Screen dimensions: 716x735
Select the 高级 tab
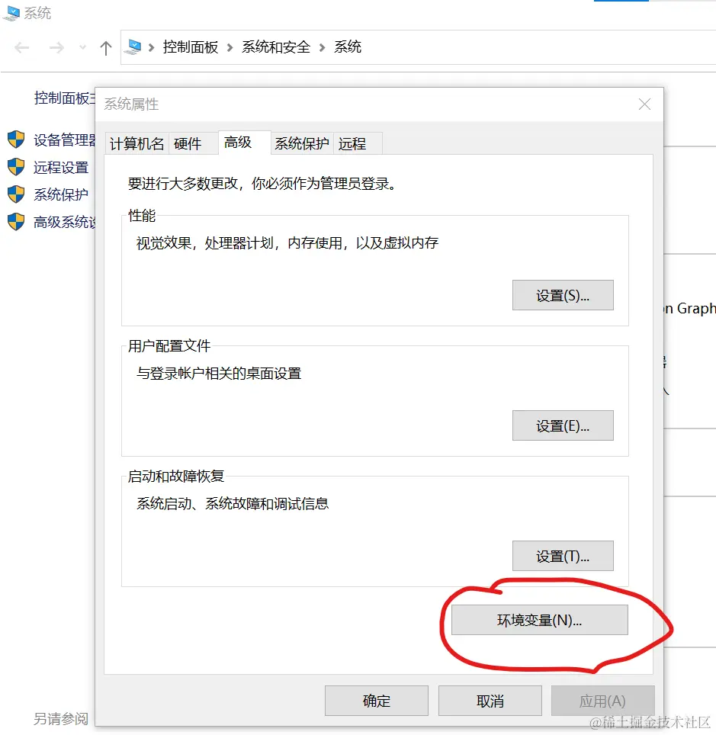tap(244, 143)
